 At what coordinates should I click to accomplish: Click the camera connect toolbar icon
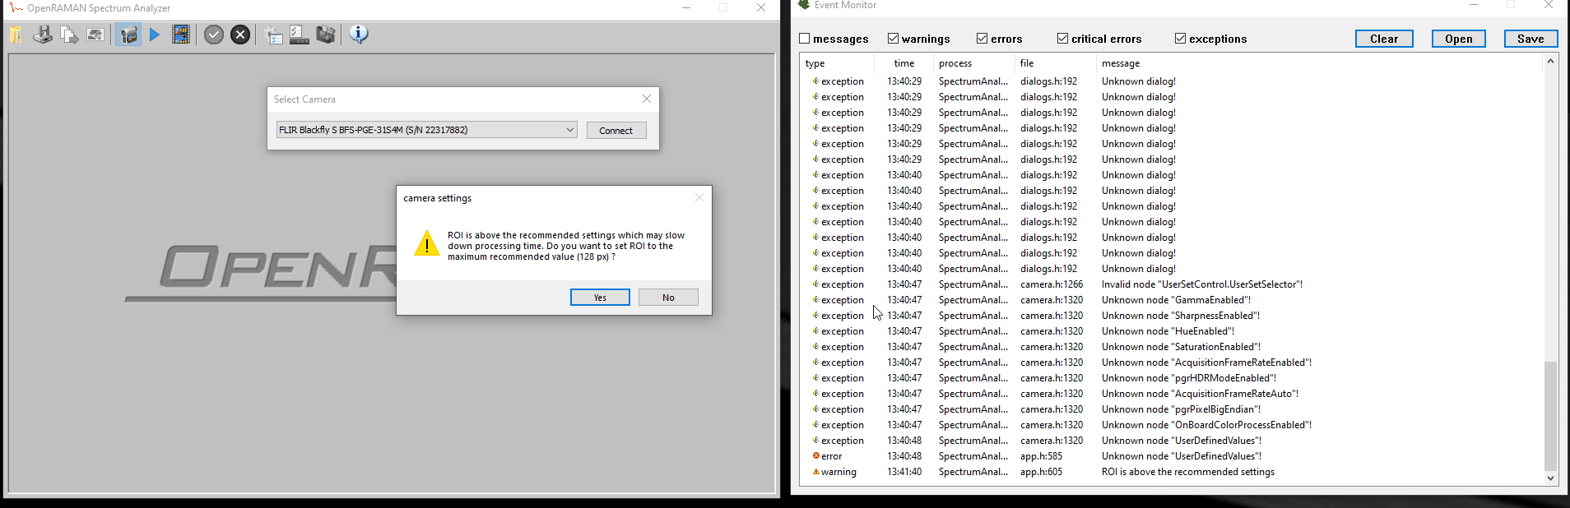[x=128, y=35]
